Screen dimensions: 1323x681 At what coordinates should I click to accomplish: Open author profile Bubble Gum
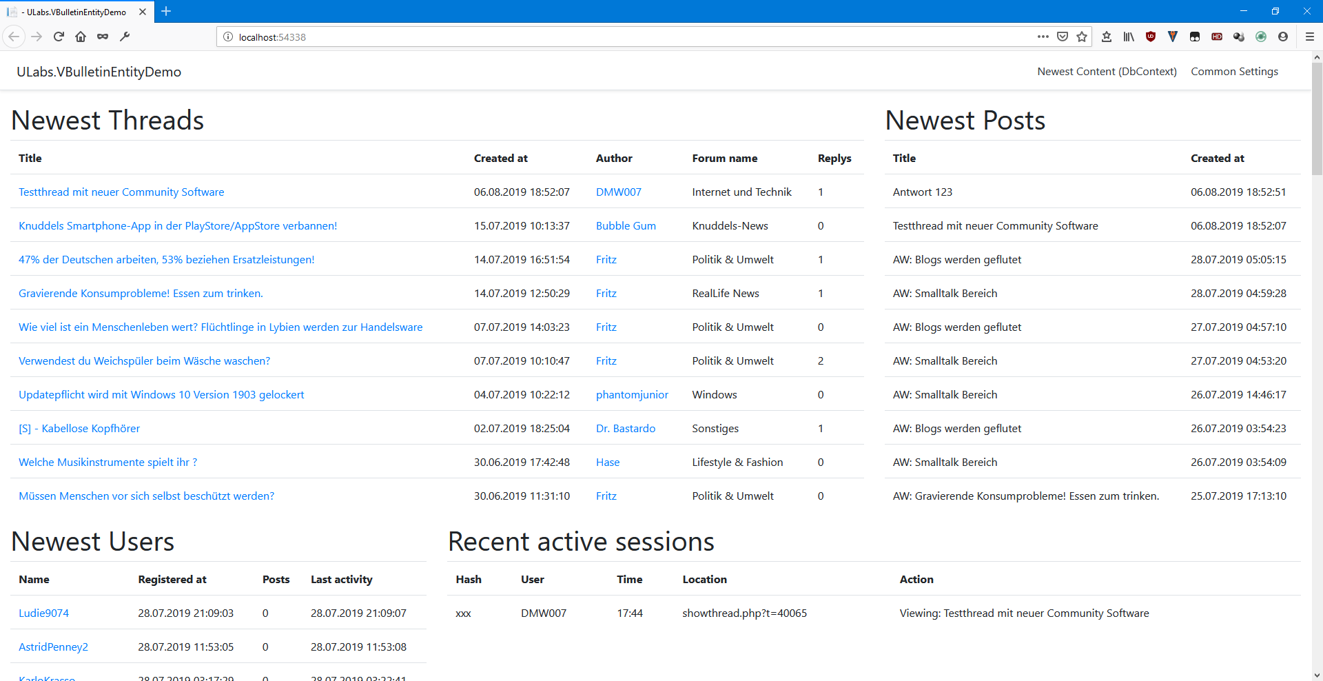point(626,226)
